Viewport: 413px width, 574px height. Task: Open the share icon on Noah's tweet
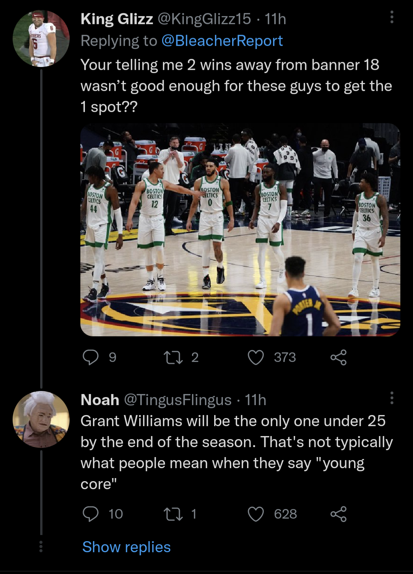pos(340,514)
